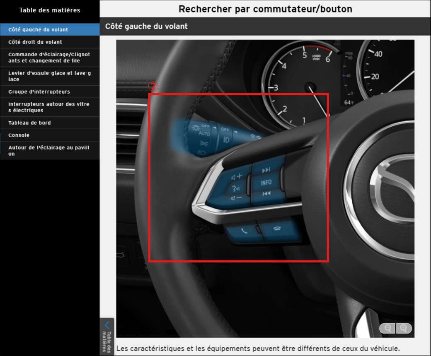Click the previous track seek button
This screenshot has width=431, height=356.
pyautogui.click(x=266, y=193)
